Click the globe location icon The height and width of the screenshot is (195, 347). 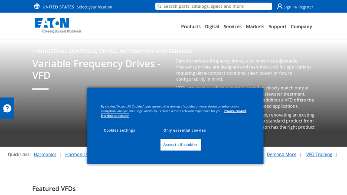point(37,6)
